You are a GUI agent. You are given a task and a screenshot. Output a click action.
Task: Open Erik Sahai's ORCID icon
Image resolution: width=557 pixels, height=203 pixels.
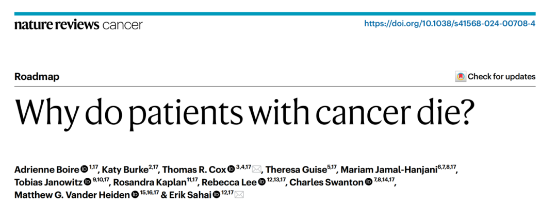[217, 195]
